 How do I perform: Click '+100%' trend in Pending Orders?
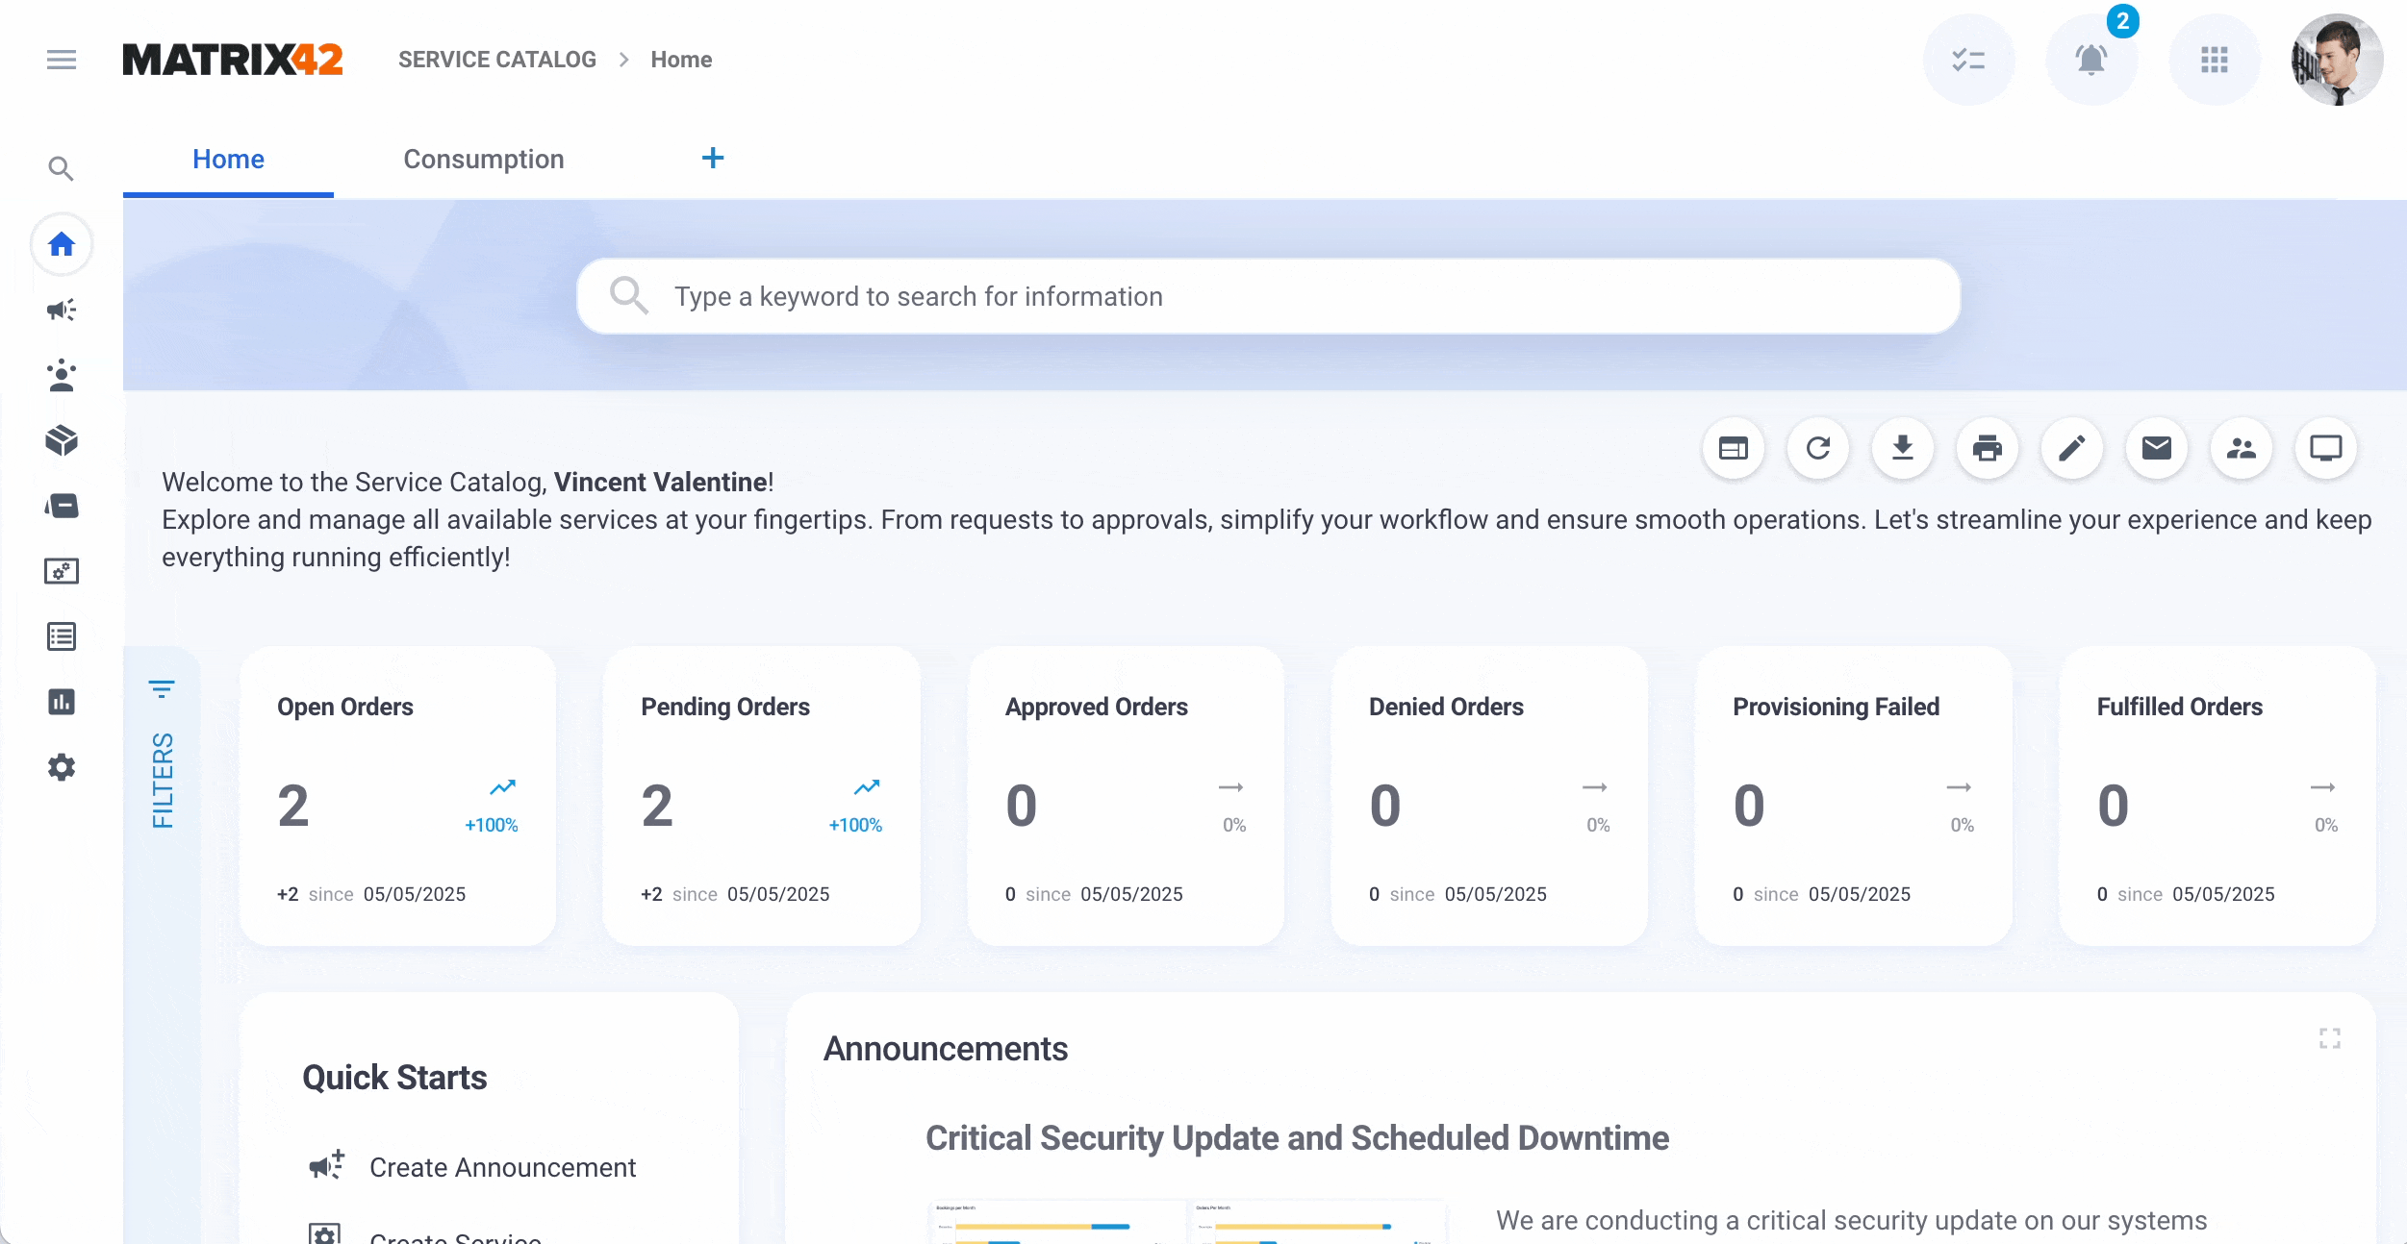coord(855,825)
